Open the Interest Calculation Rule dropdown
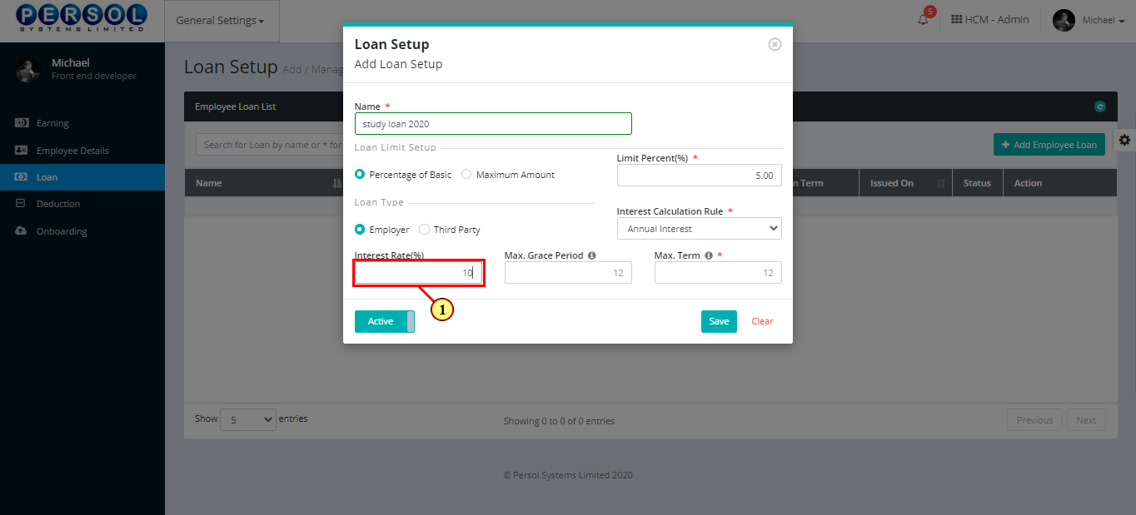The image size is (1136, 515). click(x=700, y=229)
